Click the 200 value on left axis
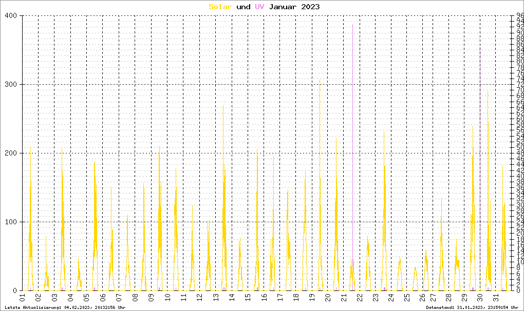This screenshot has width=524, height=311. pyautogui.click(x=11, y=153)
